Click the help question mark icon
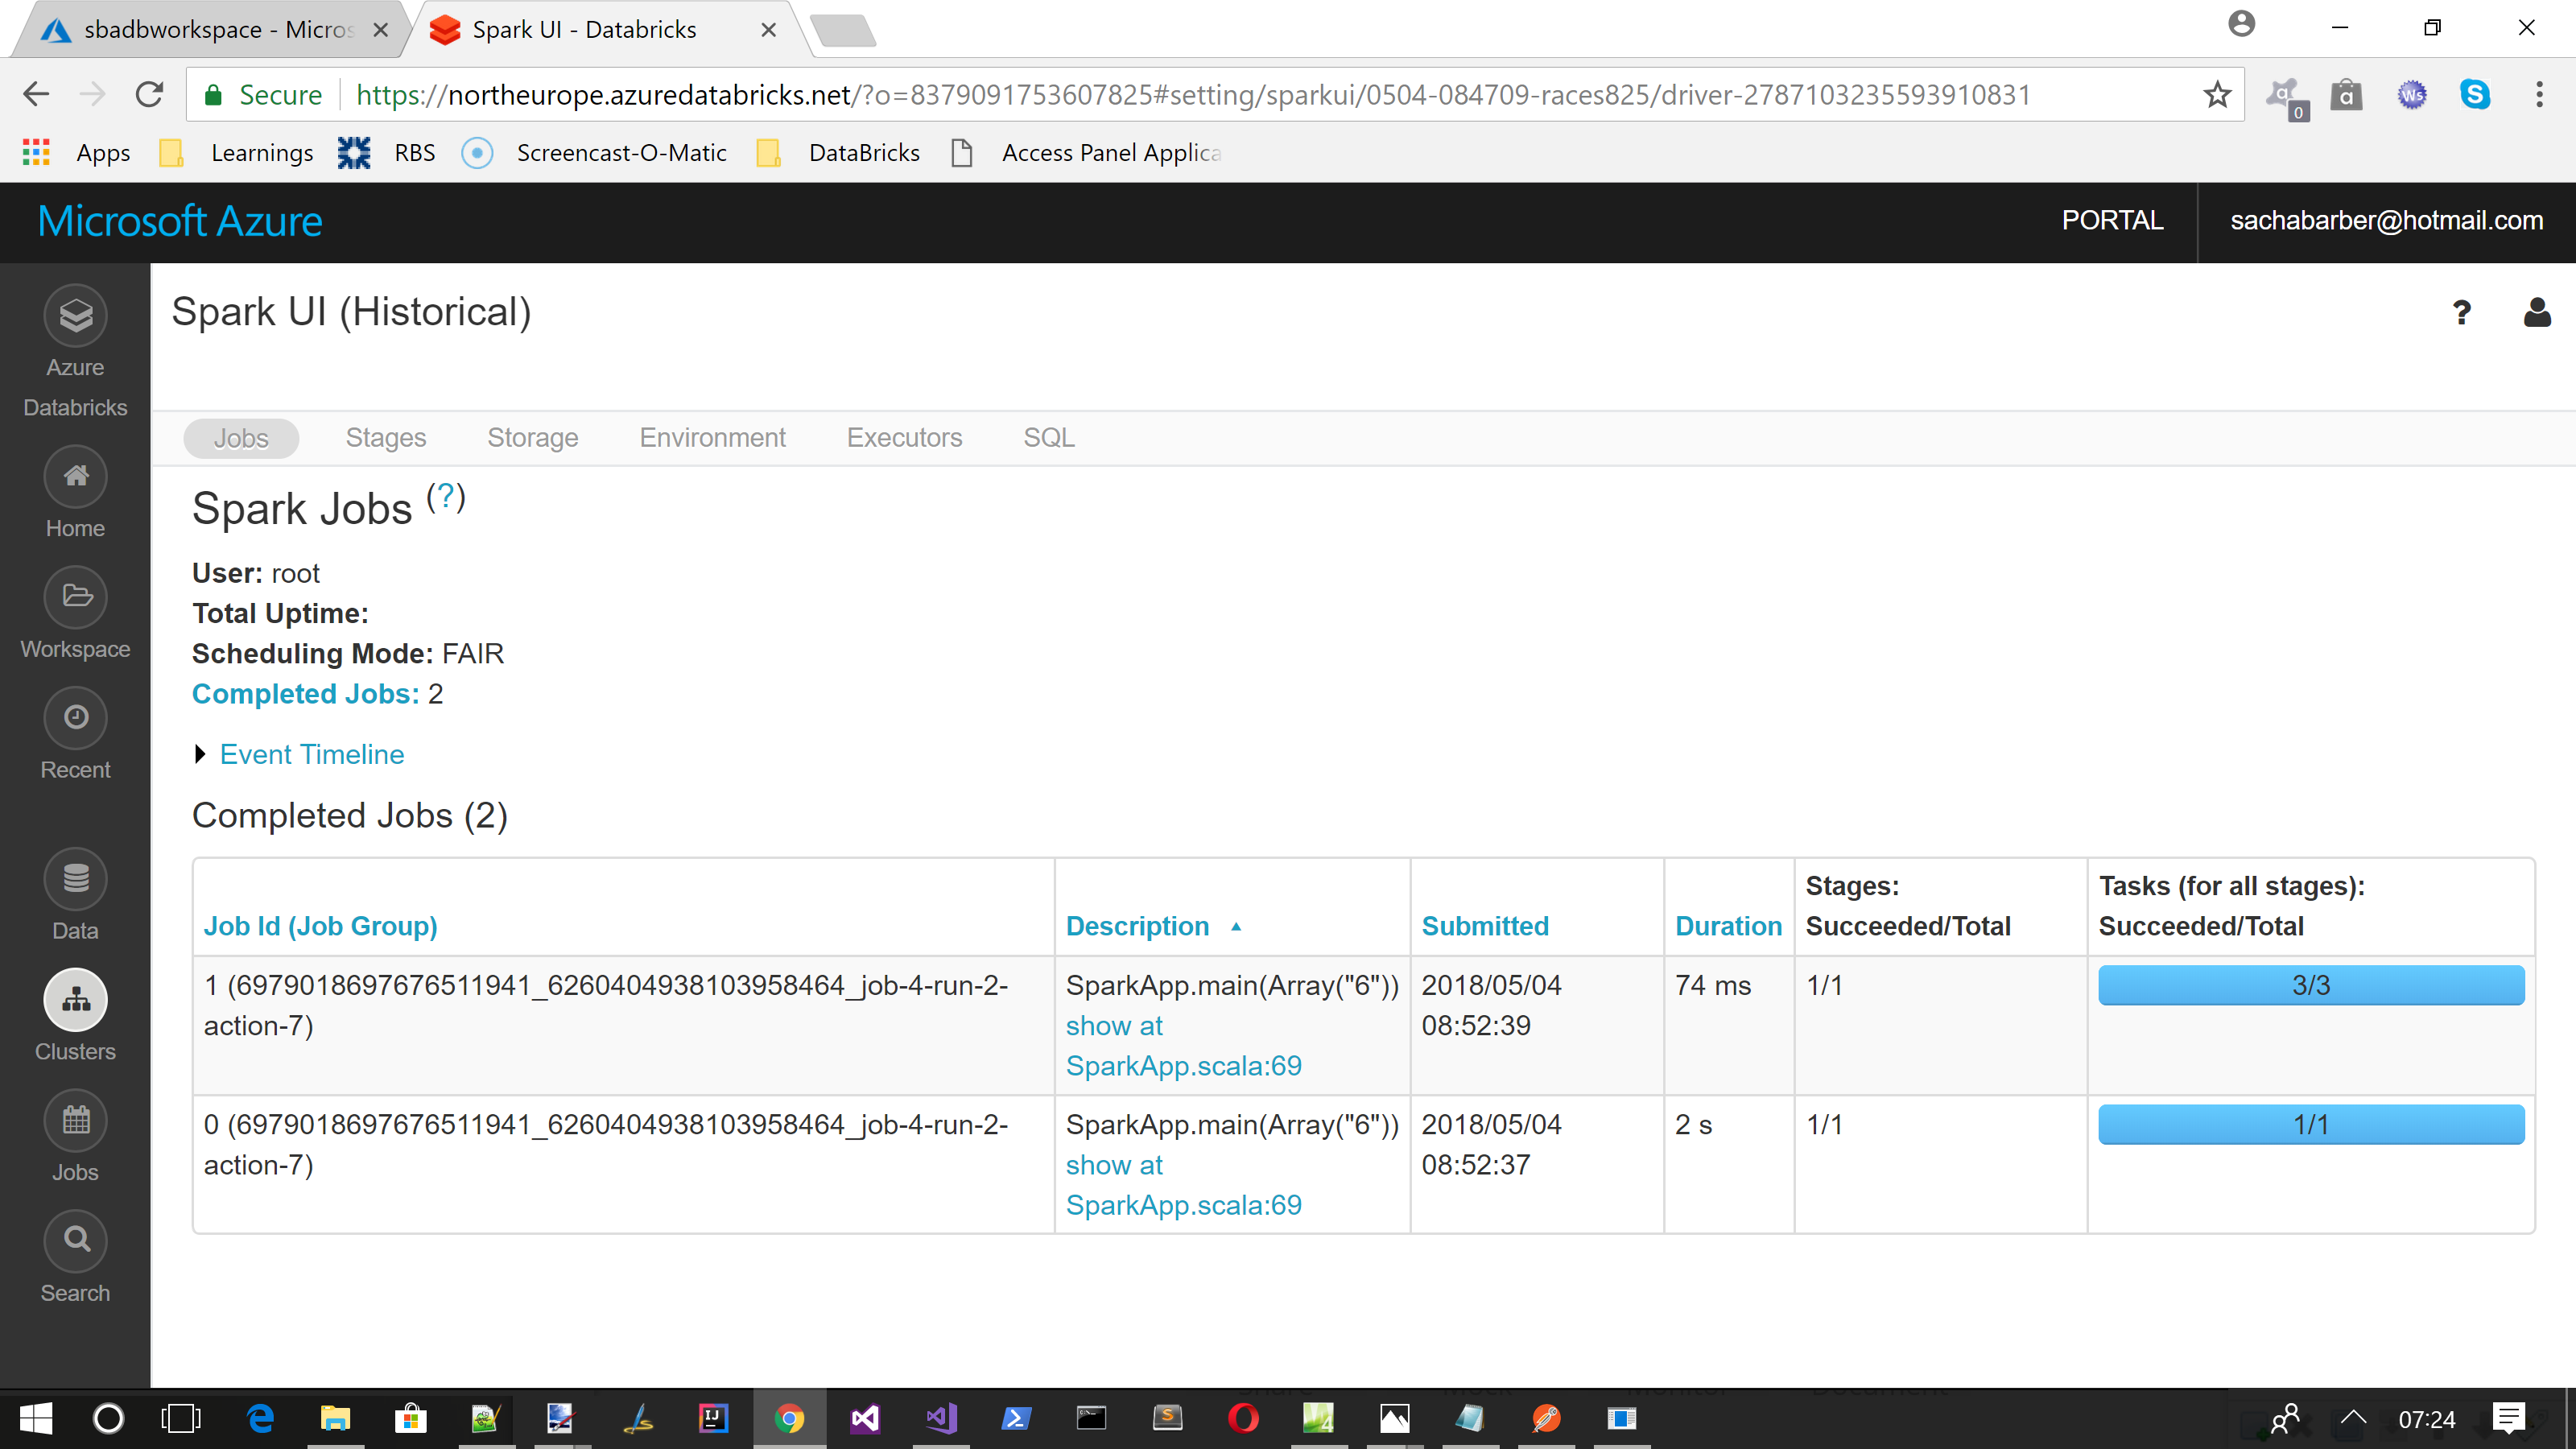This screenshot has width=2576, height=1449. [x=2461, y=313]
